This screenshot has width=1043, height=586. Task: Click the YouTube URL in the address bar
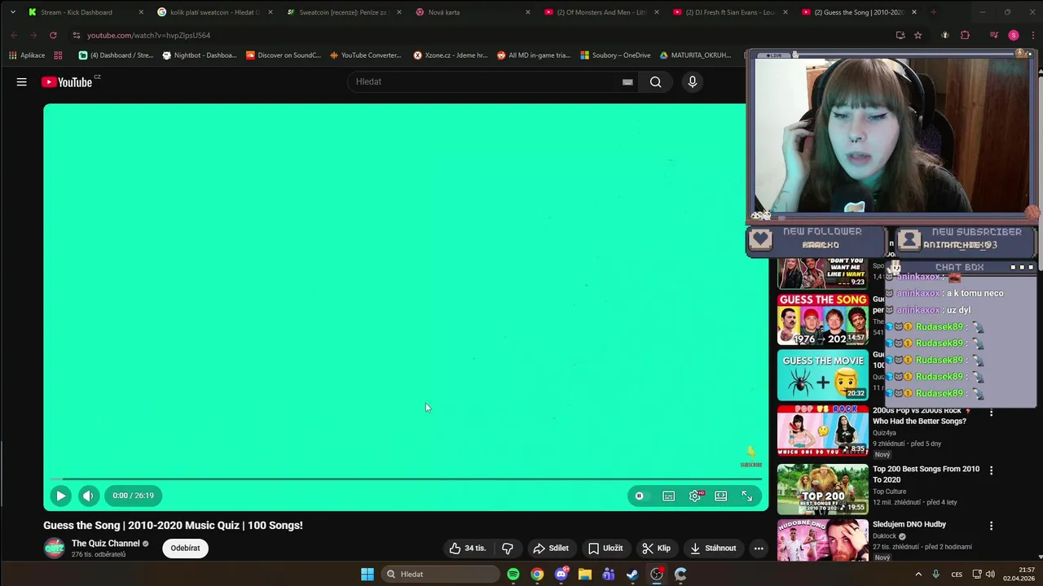coord(148,35)
